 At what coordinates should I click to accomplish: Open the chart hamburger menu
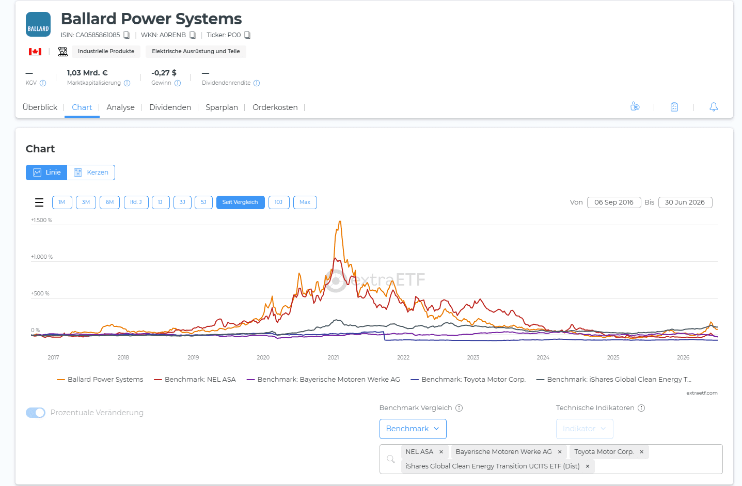click(x=39, y=202)
